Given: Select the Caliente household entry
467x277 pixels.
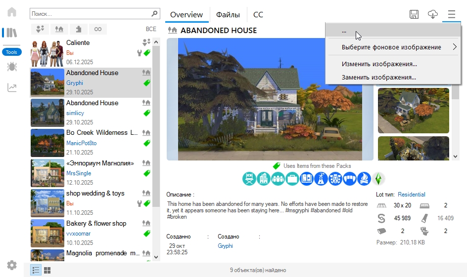Looking at the screenshot, I should coord(91,53).
